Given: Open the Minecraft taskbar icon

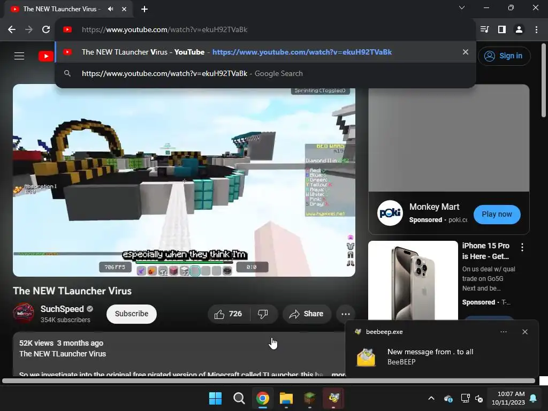Looking at the screenshot, I should (310, 398).
